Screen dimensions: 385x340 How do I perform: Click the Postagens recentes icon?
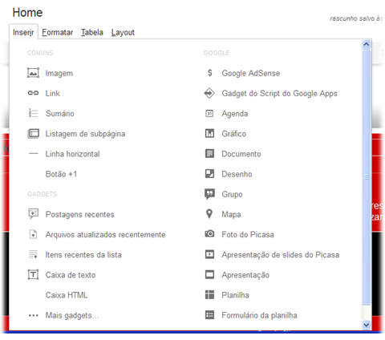click(x=33, y=214)
